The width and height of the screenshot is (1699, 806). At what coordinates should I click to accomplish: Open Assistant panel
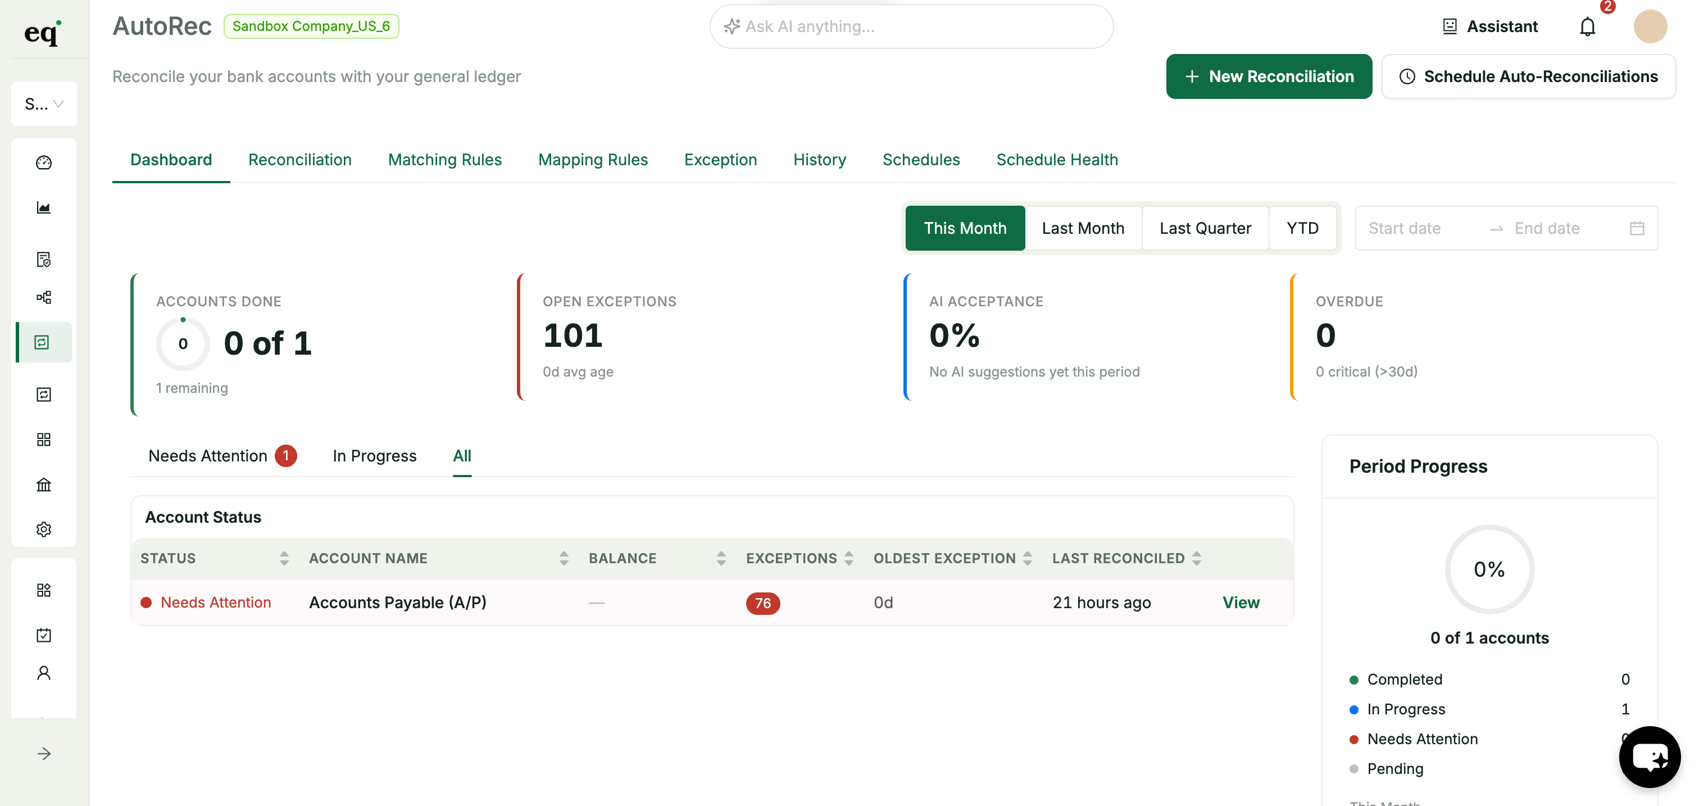point(1490,26)
